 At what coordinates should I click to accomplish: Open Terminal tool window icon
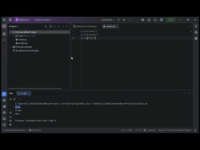point(4,119)
